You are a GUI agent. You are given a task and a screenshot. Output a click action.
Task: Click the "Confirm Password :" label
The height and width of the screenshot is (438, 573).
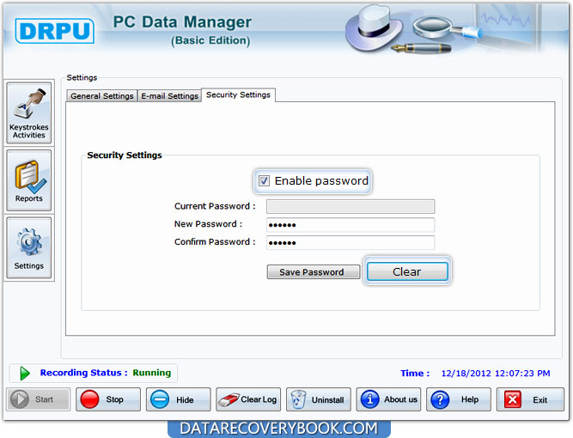(215, 242)
